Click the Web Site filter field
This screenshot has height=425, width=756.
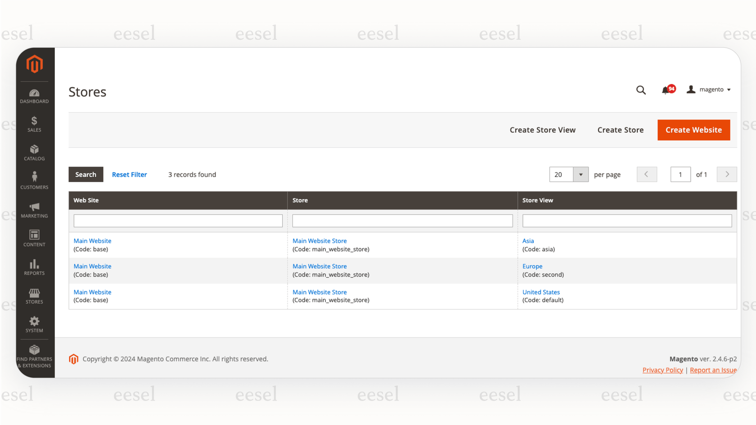click(178, 220)
